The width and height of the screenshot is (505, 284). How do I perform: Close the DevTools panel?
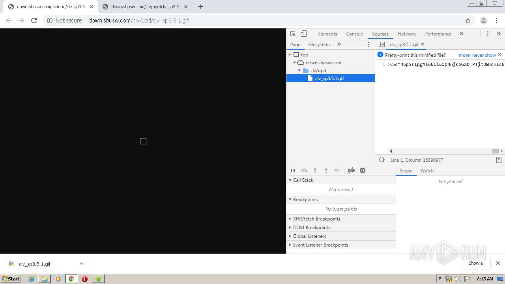499,34
